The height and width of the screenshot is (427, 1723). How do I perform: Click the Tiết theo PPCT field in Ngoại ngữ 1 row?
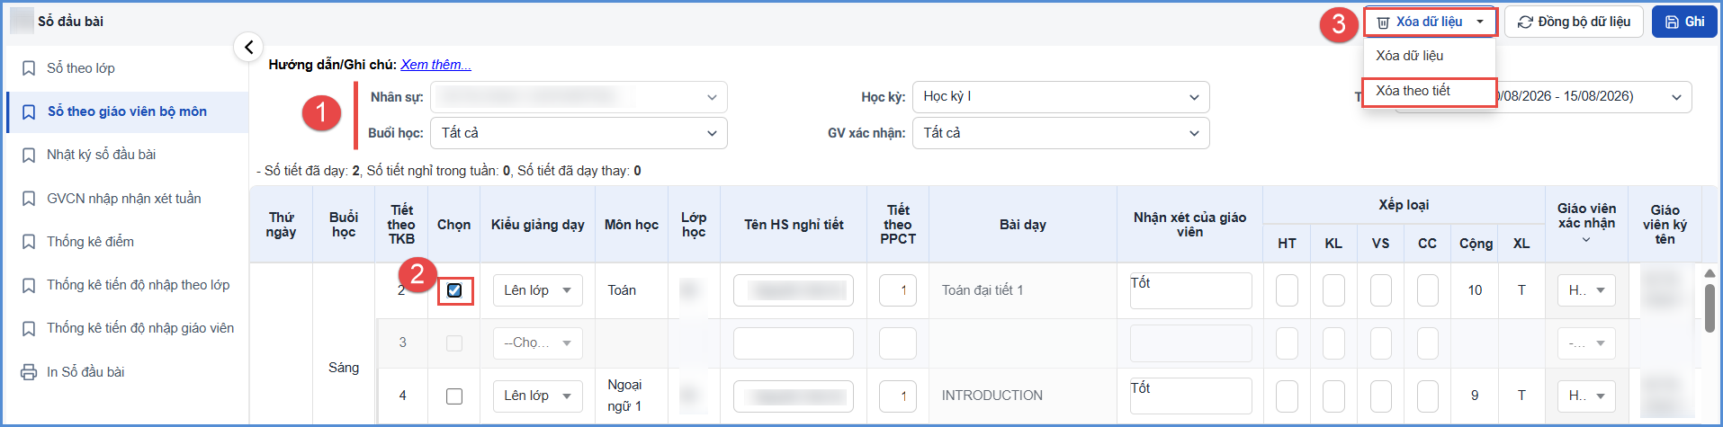coord(898,396)
